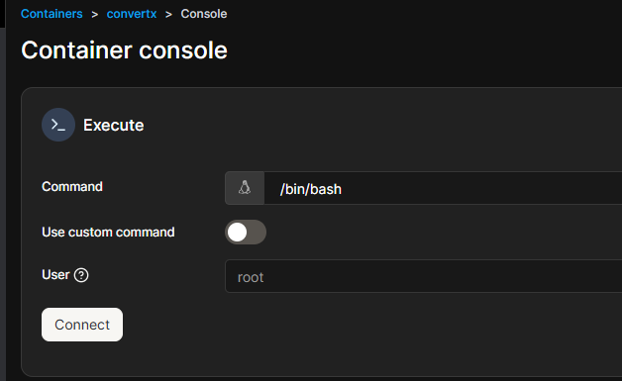Click the Use custom command label

tap(108, 232)
